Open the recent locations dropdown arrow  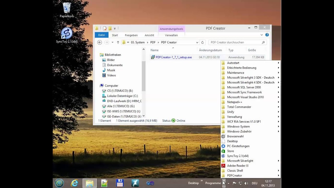point(112,42)
